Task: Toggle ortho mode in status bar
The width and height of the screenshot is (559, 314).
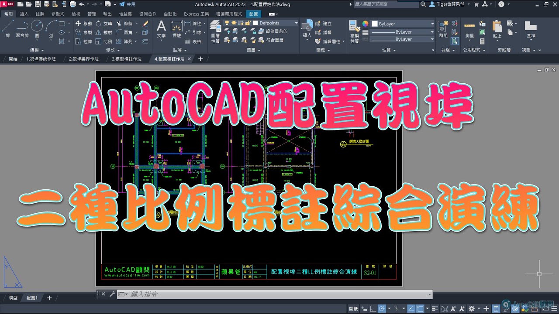Action: 373,309
